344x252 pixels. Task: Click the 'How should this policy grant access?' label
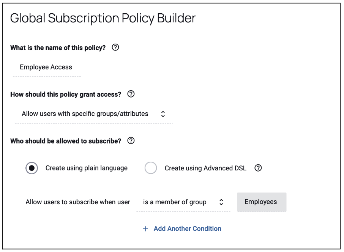[66, 94]
